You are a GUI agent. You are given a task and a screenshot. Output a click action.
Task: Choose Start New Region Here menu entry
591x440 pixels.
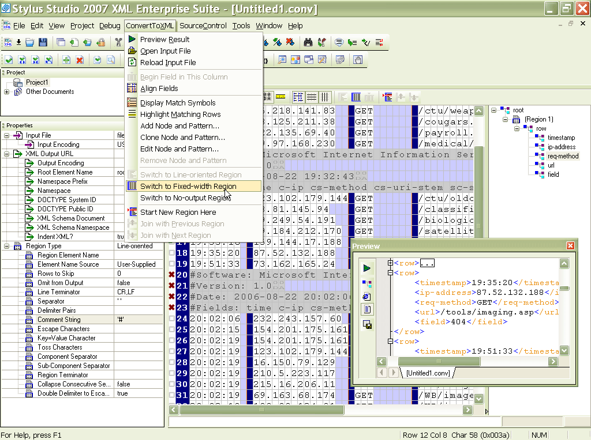tap(193, 212)
